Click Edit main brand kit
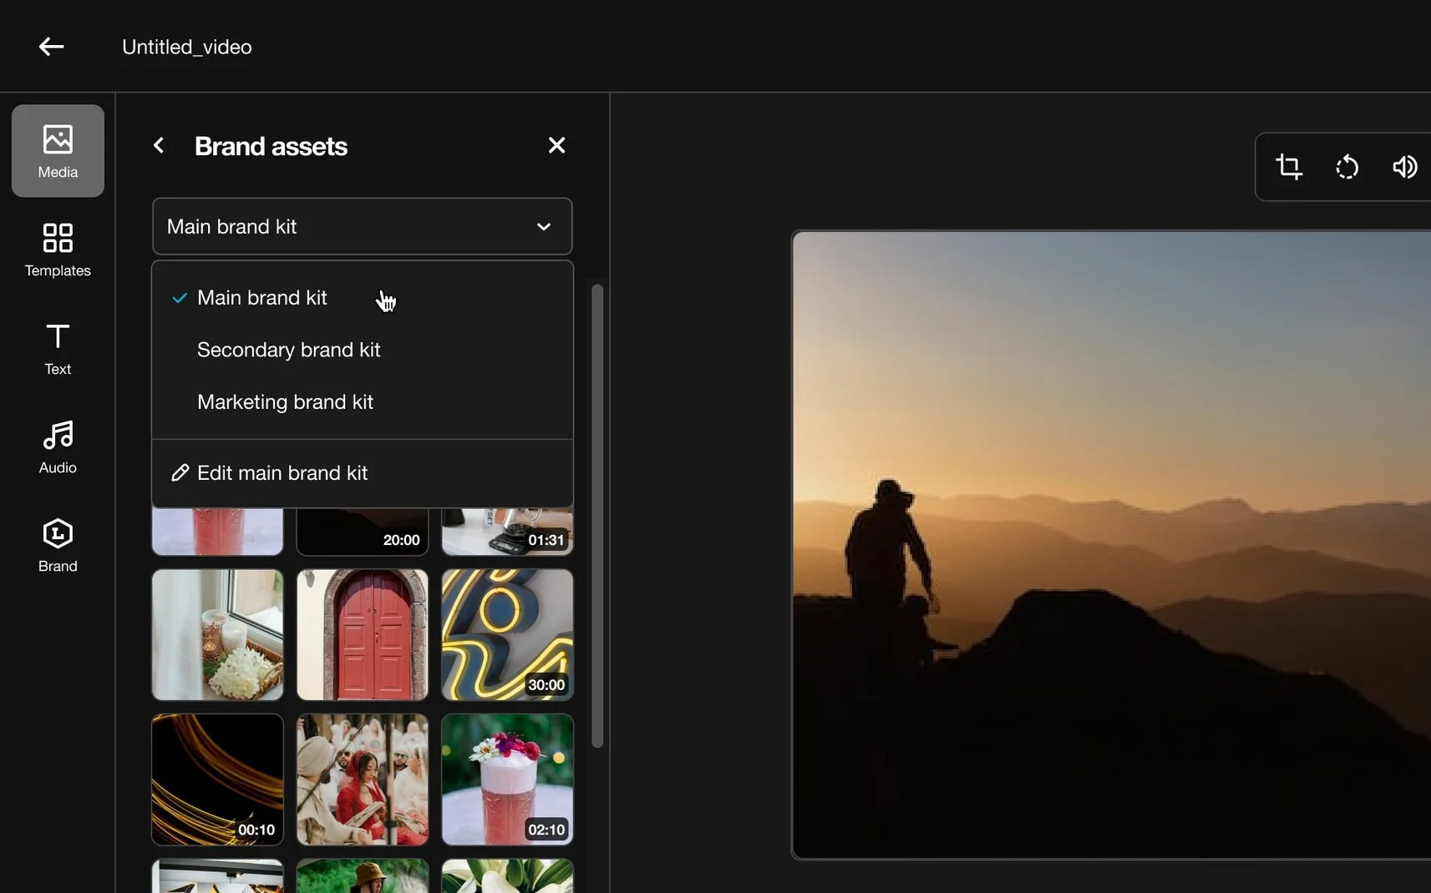Screen dimensions: 1431x893 [363, 472]
